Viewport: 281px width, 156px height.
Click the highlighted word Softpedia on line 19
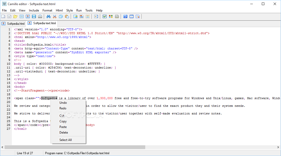pos(49,98)
